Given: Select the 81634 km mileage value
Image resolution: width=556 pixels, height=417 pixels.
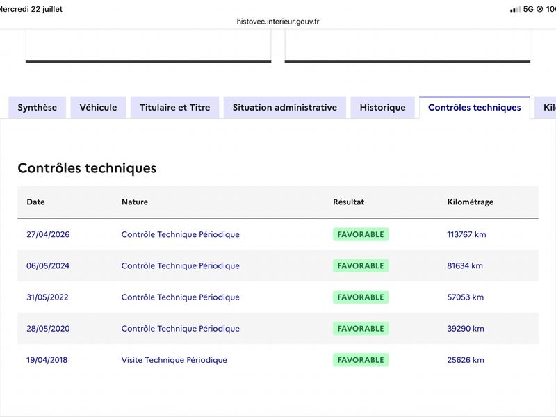Looking at the screenshot, I should [x=465, y=266].
